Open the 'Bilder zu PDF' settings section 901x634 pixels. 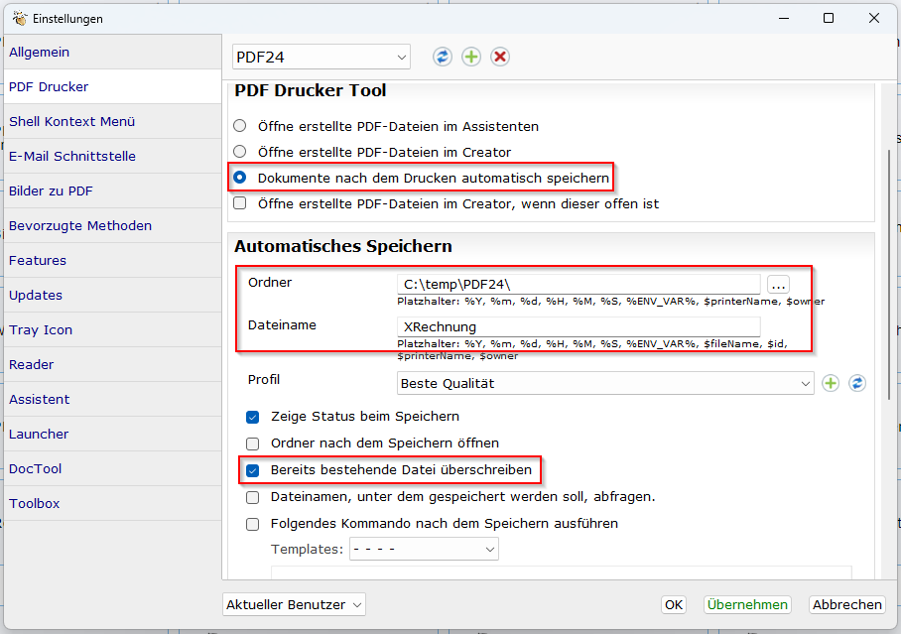(x=52, y=190)
